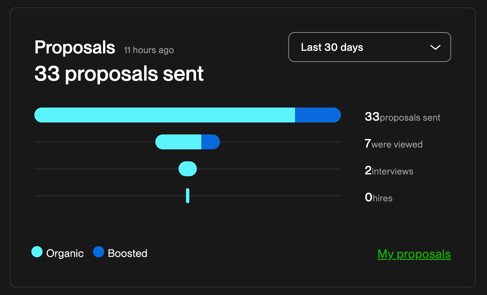
Task: Click the 33 proposals sent label
Action: click(x=402, y=117)
